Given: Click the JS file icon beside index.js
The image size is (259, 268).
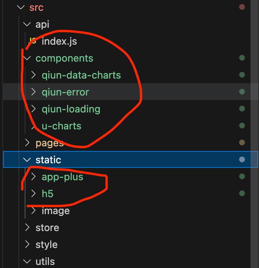Looking at the screenshot, I should click(32, 41).
